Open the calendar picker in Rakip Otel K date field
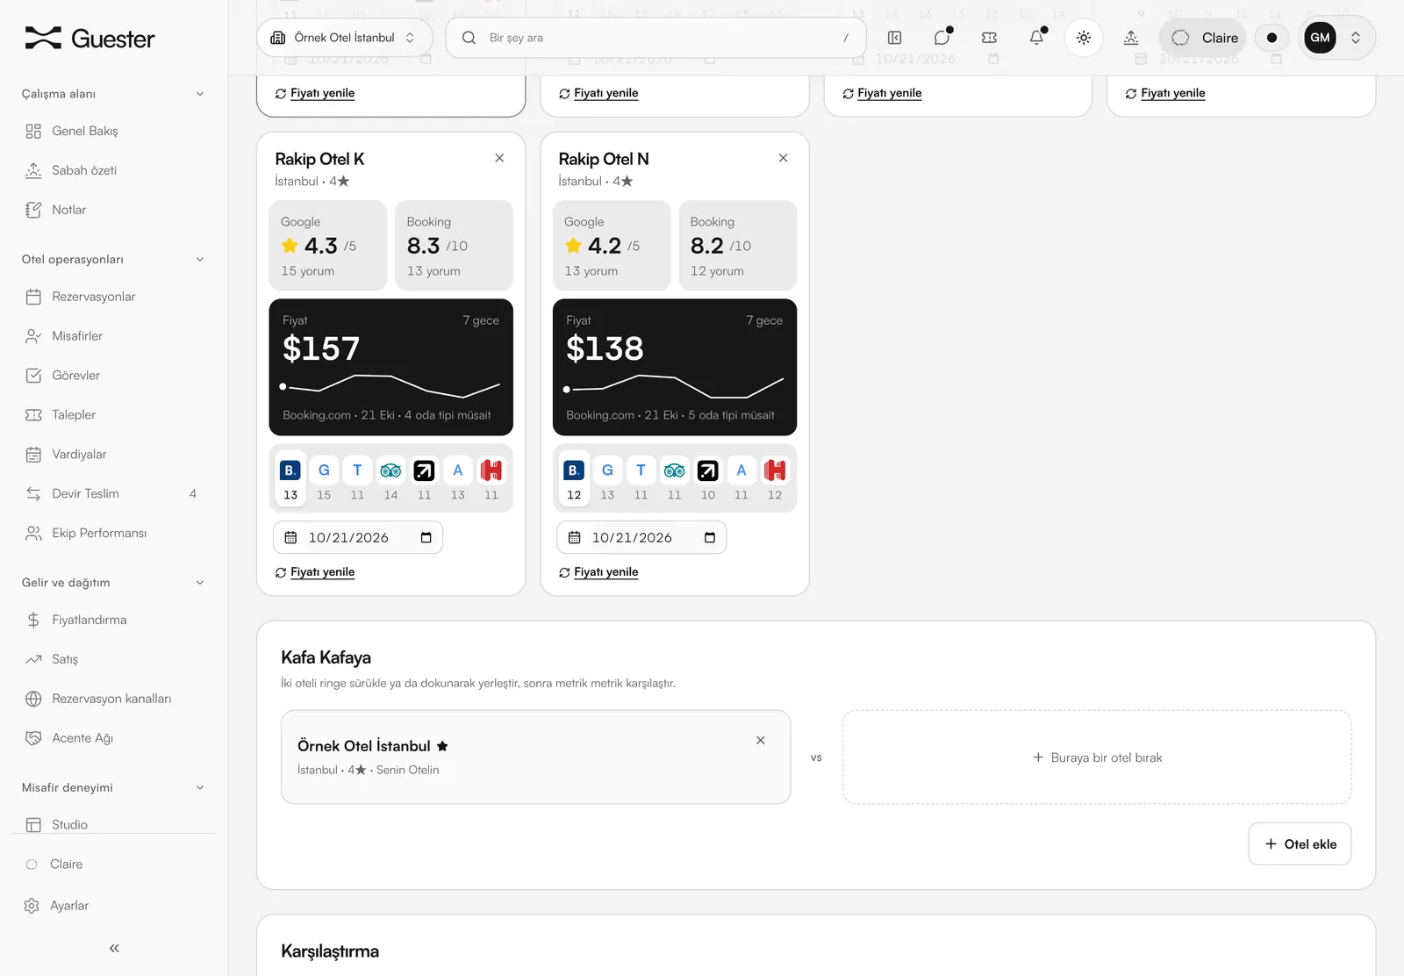Screen dimensions: 1404x976 426,537
